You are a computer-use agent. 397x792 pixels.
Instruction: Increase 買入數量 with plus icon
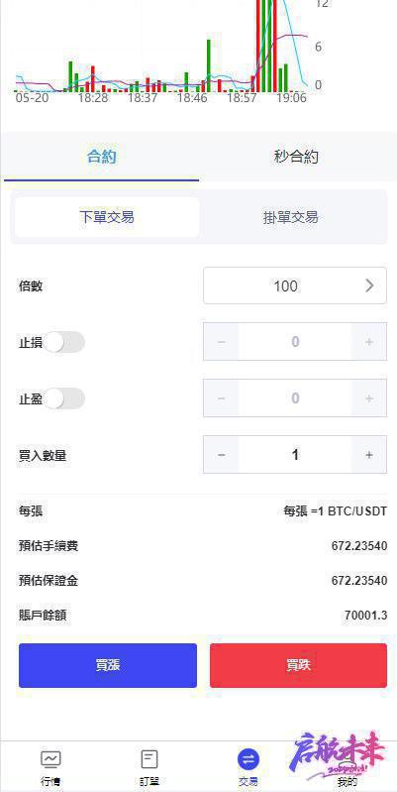click(369, 455)
